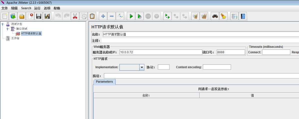Viewport: 299px width, 119px height.
Task: Click Start no pauses icon
Action: click(x=140, y=16)
